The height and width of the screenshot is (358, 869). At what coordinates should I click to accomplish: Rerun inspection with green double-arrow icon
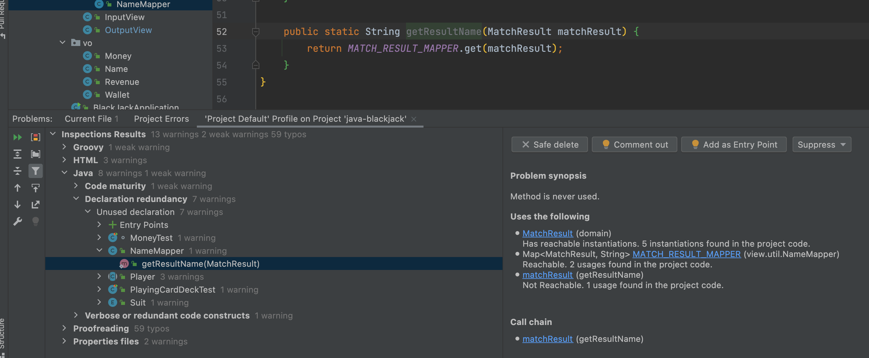17,137
